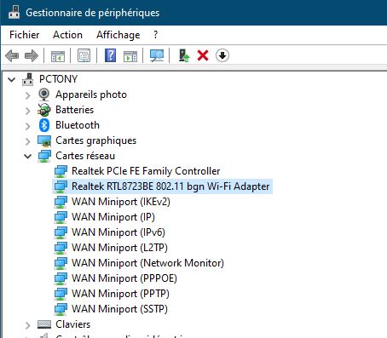Click the WAN Miniport (Network Monitor) adapter icon
Screen dimensions: 387x338
click(61, 263)
